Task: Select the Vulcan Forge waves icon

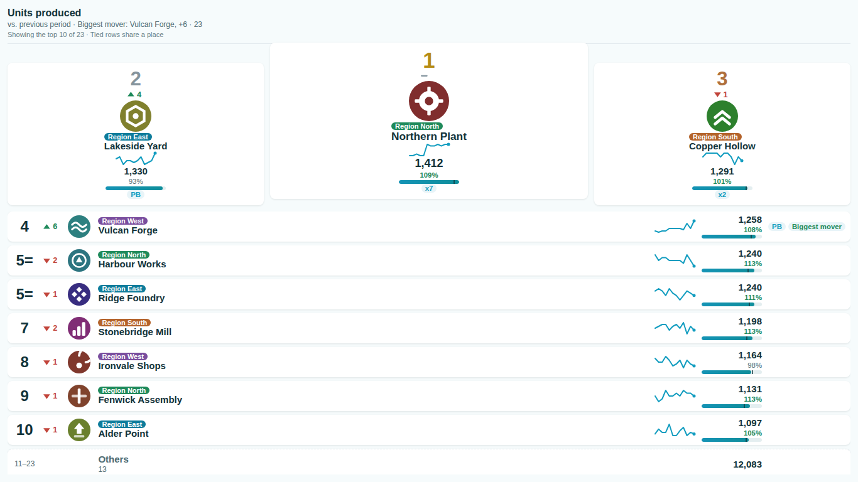Action: (x=79, y=227)
